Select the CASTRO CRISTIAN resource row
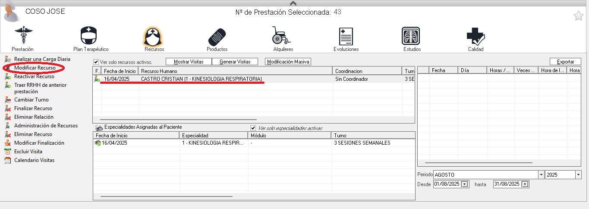This screenshot has width=589, height=209. tap(201, 79)
